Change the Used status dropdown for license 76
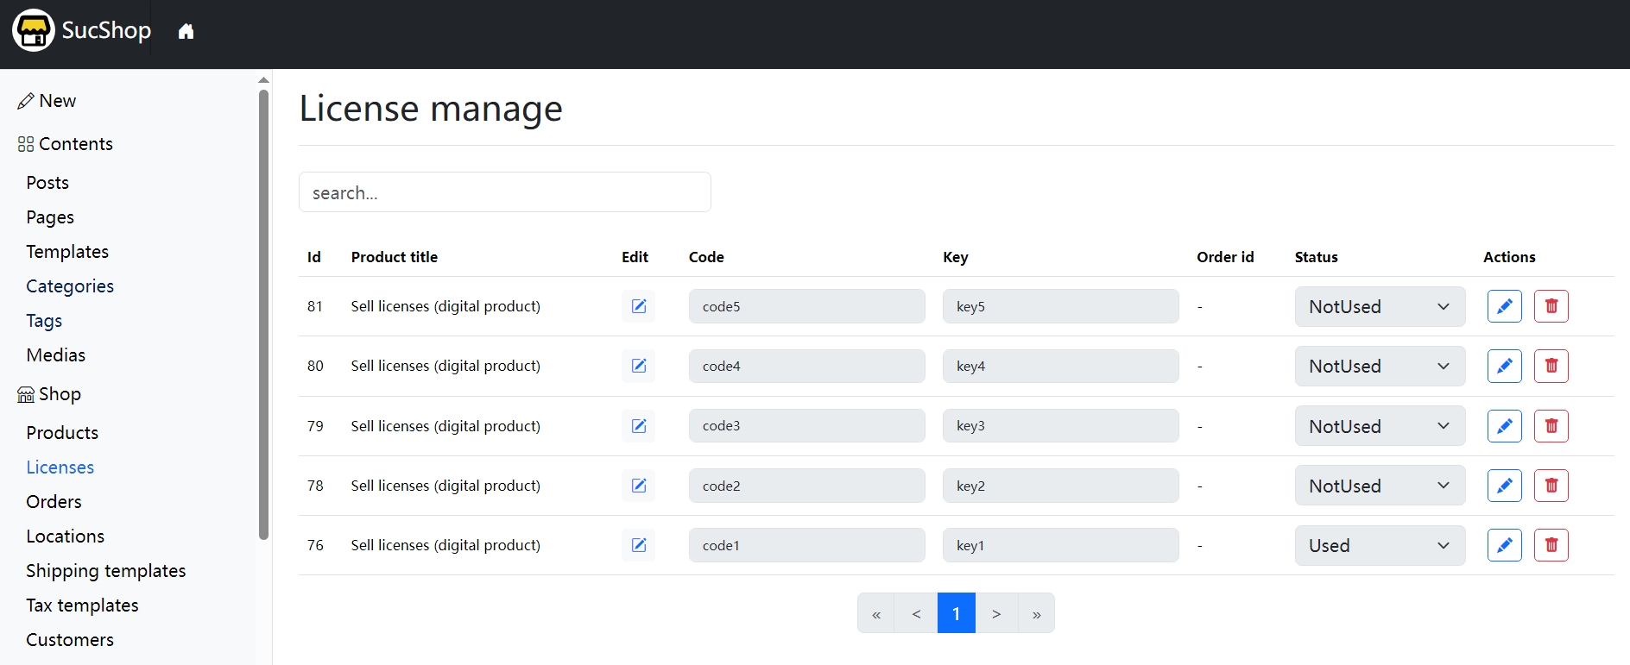 coord(1379,545)
